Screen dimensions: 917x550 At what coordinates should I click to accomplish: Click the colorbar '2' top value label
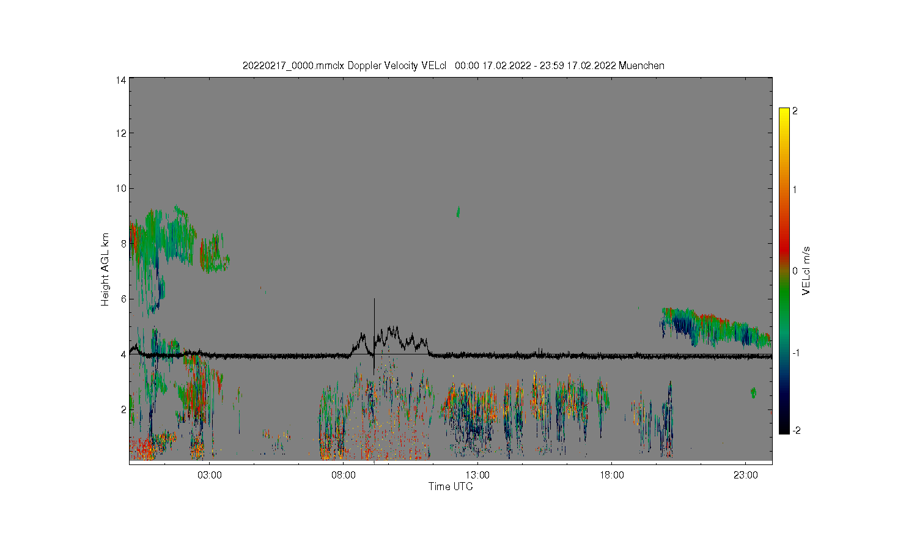point(795,111)
